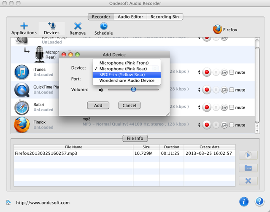
Task: Enable mute checkbox for Firefox
Action: pos(232,125)
